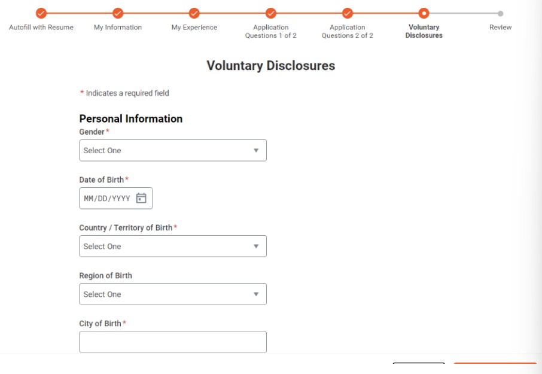This screenshot has height=374, width=542.
Task: Expand the Region of Birth dropdown arrow
Action: pyautogui.click(x=256, y=294)
